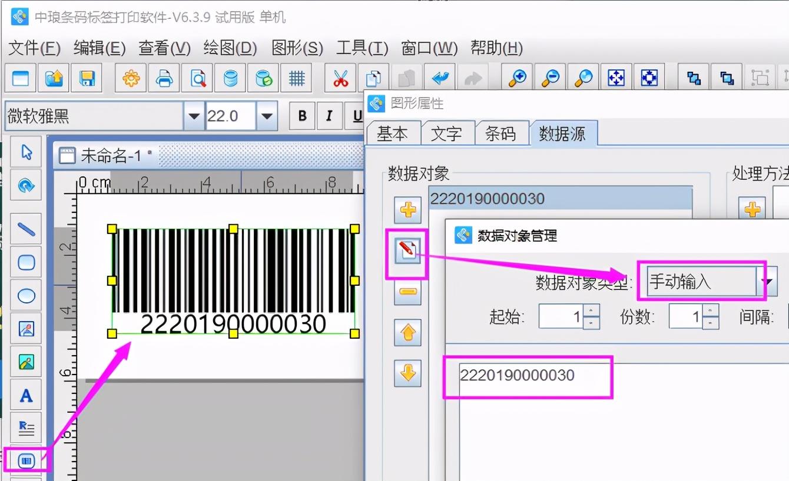Viewport: 789px width, 481px height.
Task: Switch to the 条码 tab
Action: click(x=500, y=133)
